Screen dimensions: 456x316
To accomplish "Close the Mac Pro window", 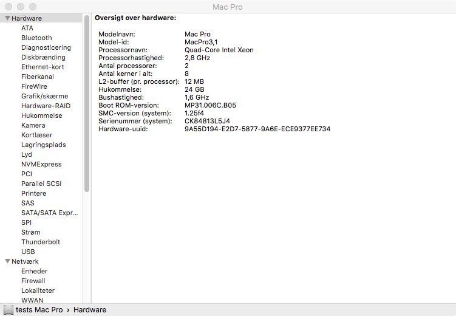I will click(9, 7).
